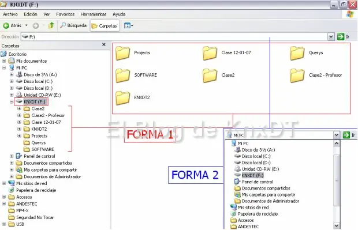Open the Edición menu
The image size is (358, 230).
(x=31, y=14)
